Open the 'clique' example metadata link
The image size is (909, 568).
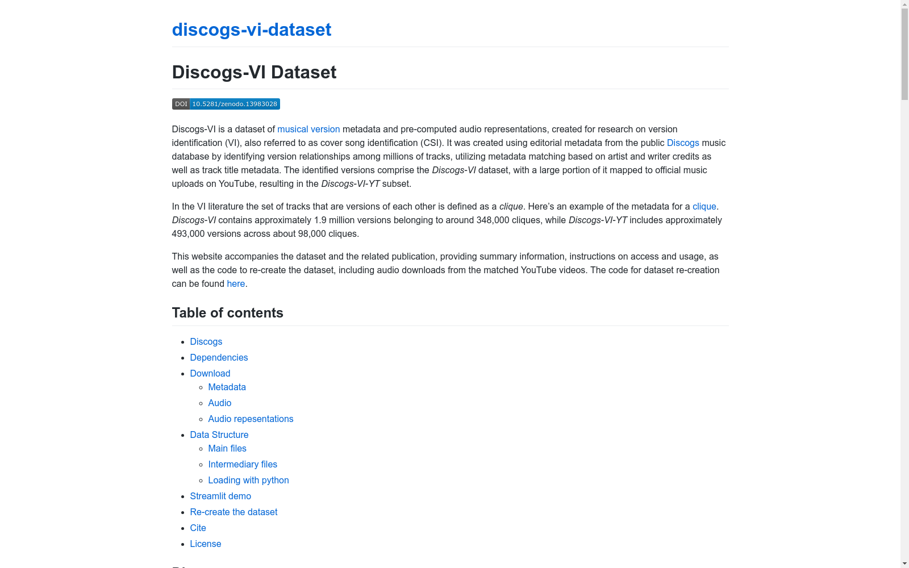pyautogui.click(x=704, y=206)
